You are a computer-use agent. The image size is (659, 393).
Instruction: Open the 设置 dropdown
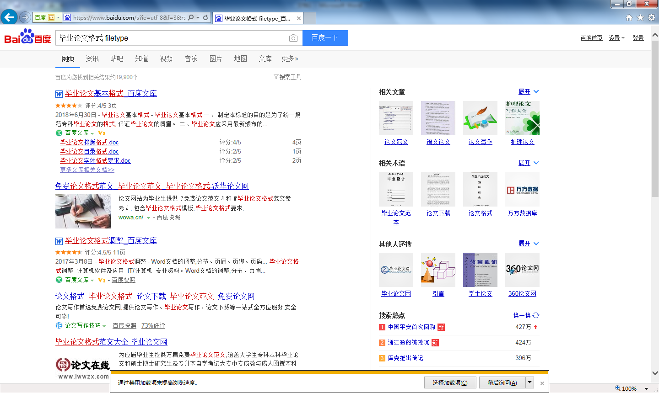pos(616,38)
